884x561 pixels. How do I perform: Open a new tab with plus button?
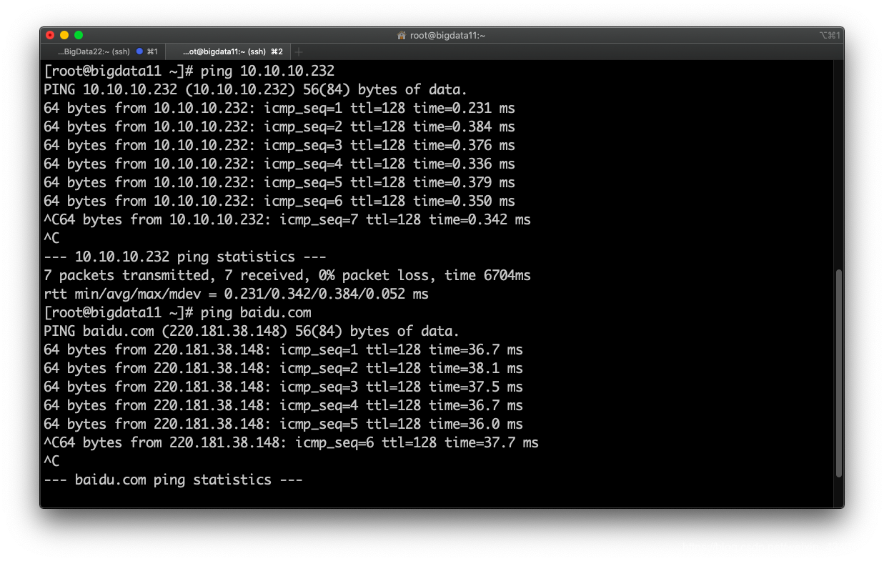point(299,51)
